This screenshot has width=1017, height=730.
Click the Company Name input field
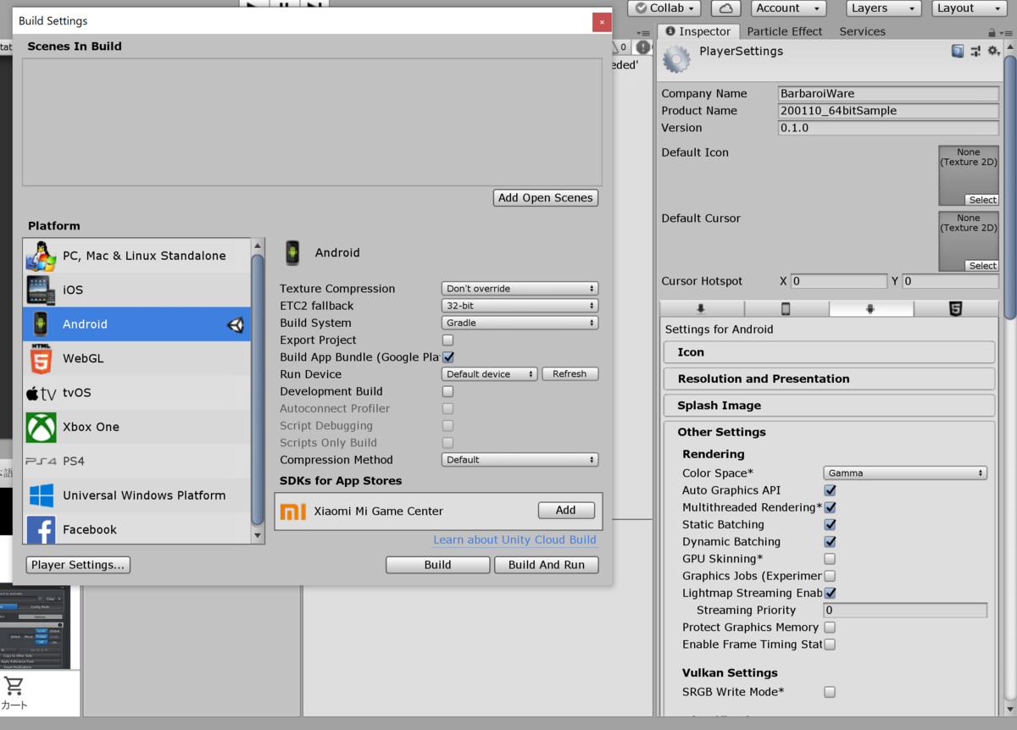tap(888, 94)
